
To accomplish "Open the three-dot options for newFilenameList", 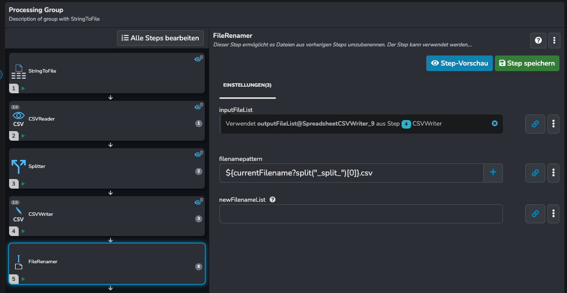I will [553, 213].
